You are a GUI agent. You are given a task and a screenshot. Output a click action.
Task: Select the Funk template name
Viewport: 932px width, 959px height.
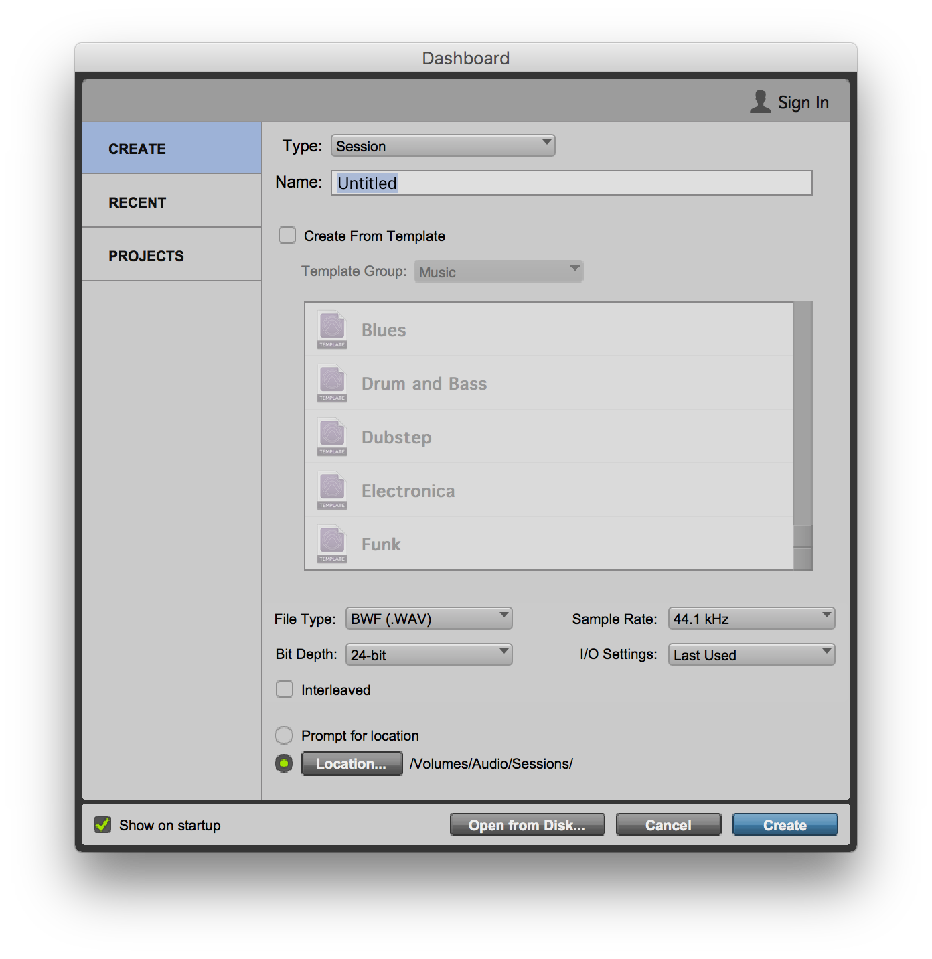(381, 544)
